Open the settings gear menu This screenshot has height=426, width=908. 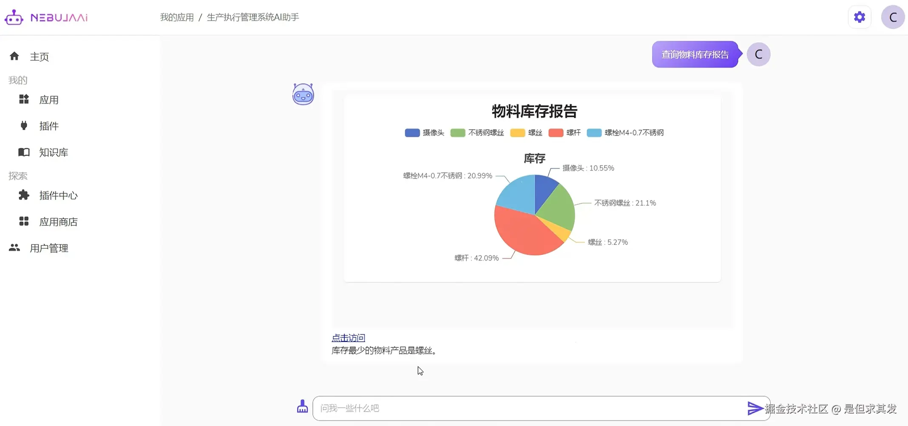tap(859, 17)
